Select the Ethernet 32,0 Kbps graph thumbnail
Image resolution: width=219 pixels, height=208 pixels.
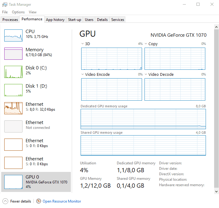13,108
